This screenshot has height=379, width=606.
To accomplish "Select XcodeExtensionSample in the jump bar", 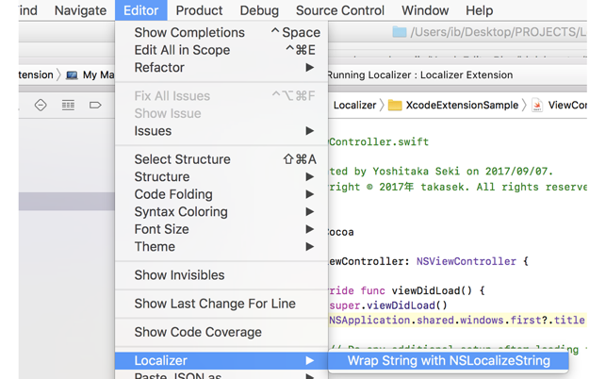I will [462, 106].
